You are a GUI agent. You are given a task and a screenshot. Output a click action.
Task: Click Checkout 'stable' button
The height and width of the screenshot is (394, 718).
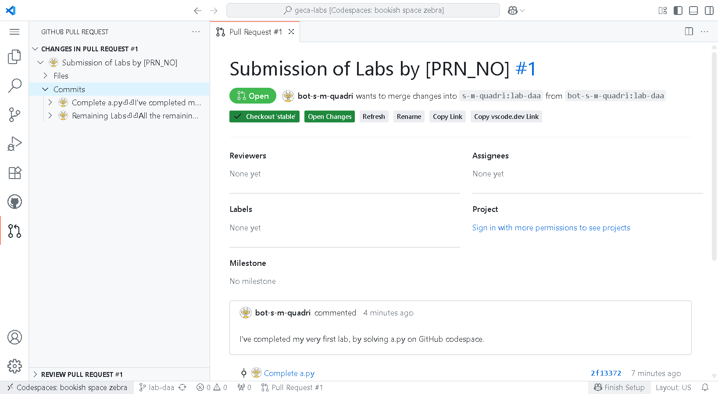264,117
